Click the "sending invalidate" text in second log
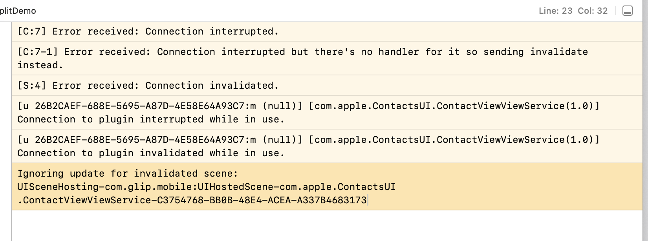The image size is (648, 241). pos(535,52)
